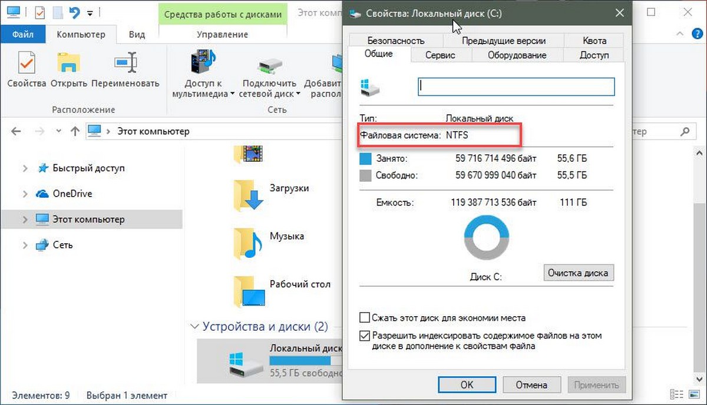Screen dimensions: 707x405
Task: Click the Properties (Свойства) ribbon icon
Action: [x=27, y=65]
